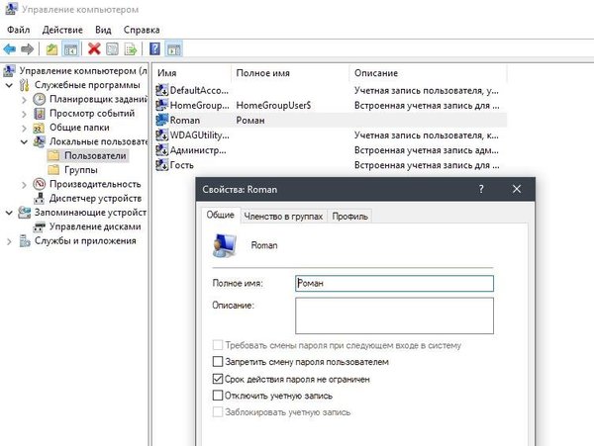Click the Управление дисками icon
This screenshot has width=594, height=446.
pos(39,226)
